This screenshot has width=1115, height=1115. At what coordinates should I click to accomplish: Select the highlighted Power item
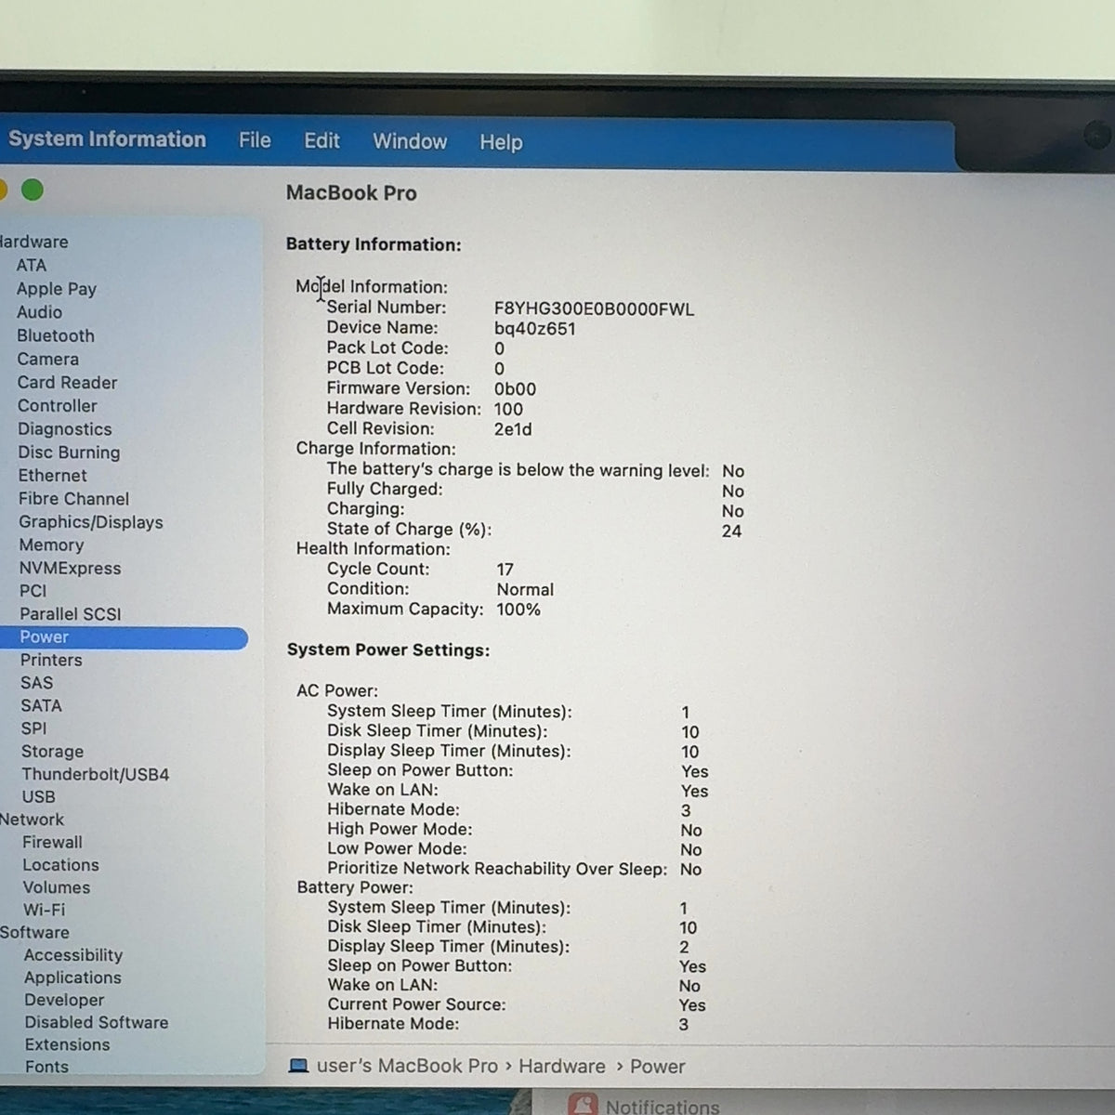click(124, 636)
